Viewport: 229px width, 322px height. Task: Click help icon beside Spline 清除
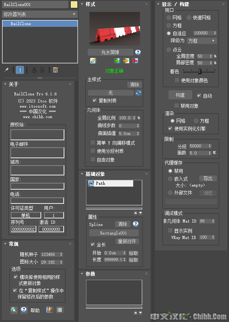(x=135, y=224)
